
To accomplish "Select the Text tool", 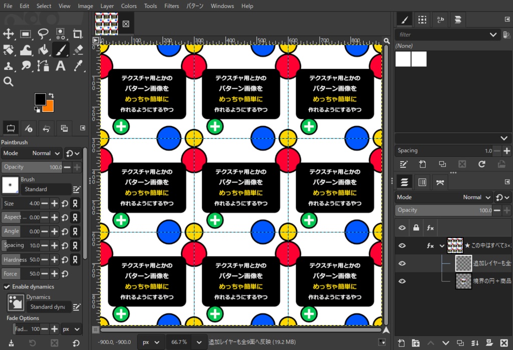I will (60, 66).
